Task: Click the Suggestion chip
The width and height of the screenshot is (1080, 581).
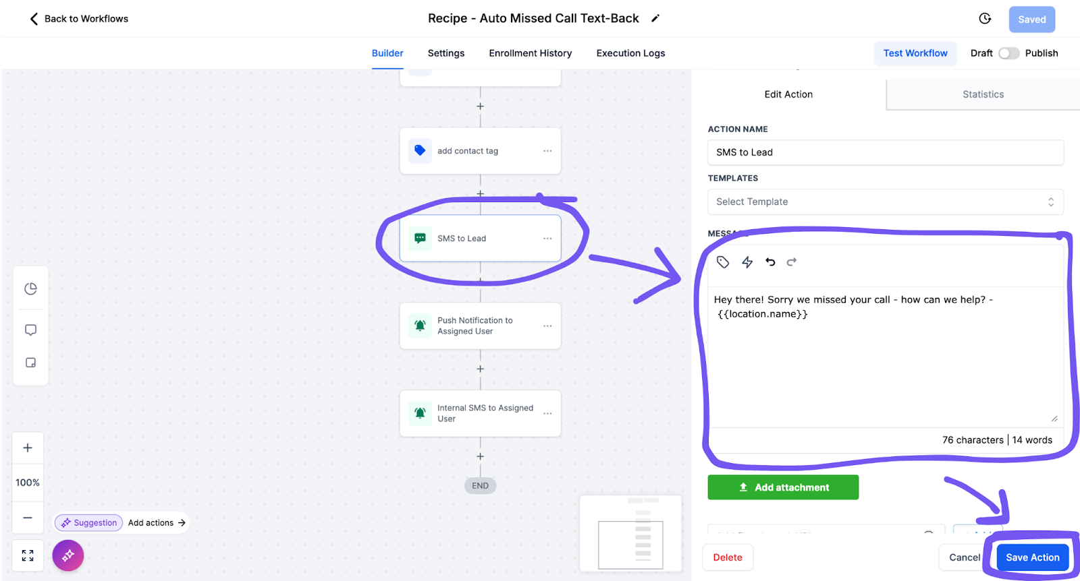Action: [x=88, y=523]
